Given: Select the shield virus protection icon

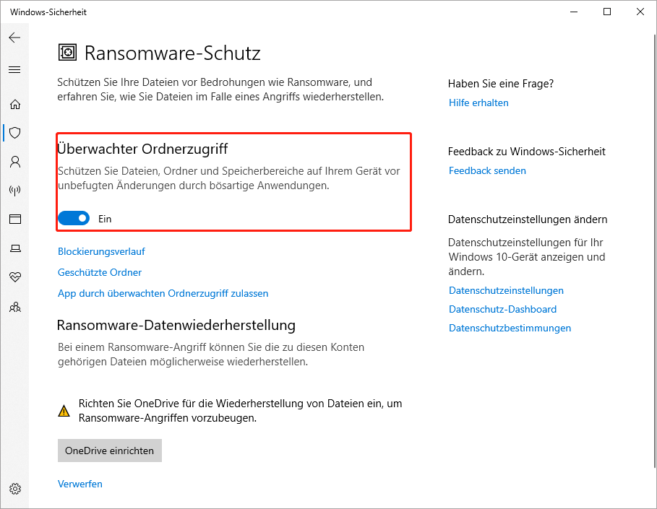Looking at the screenshot, I should coord(15,133).
